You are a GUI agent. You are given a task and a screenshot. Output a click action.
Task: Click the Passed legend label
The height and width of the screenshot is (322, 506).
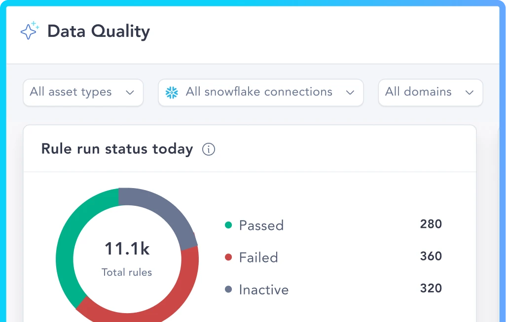(x=261, y=225)
